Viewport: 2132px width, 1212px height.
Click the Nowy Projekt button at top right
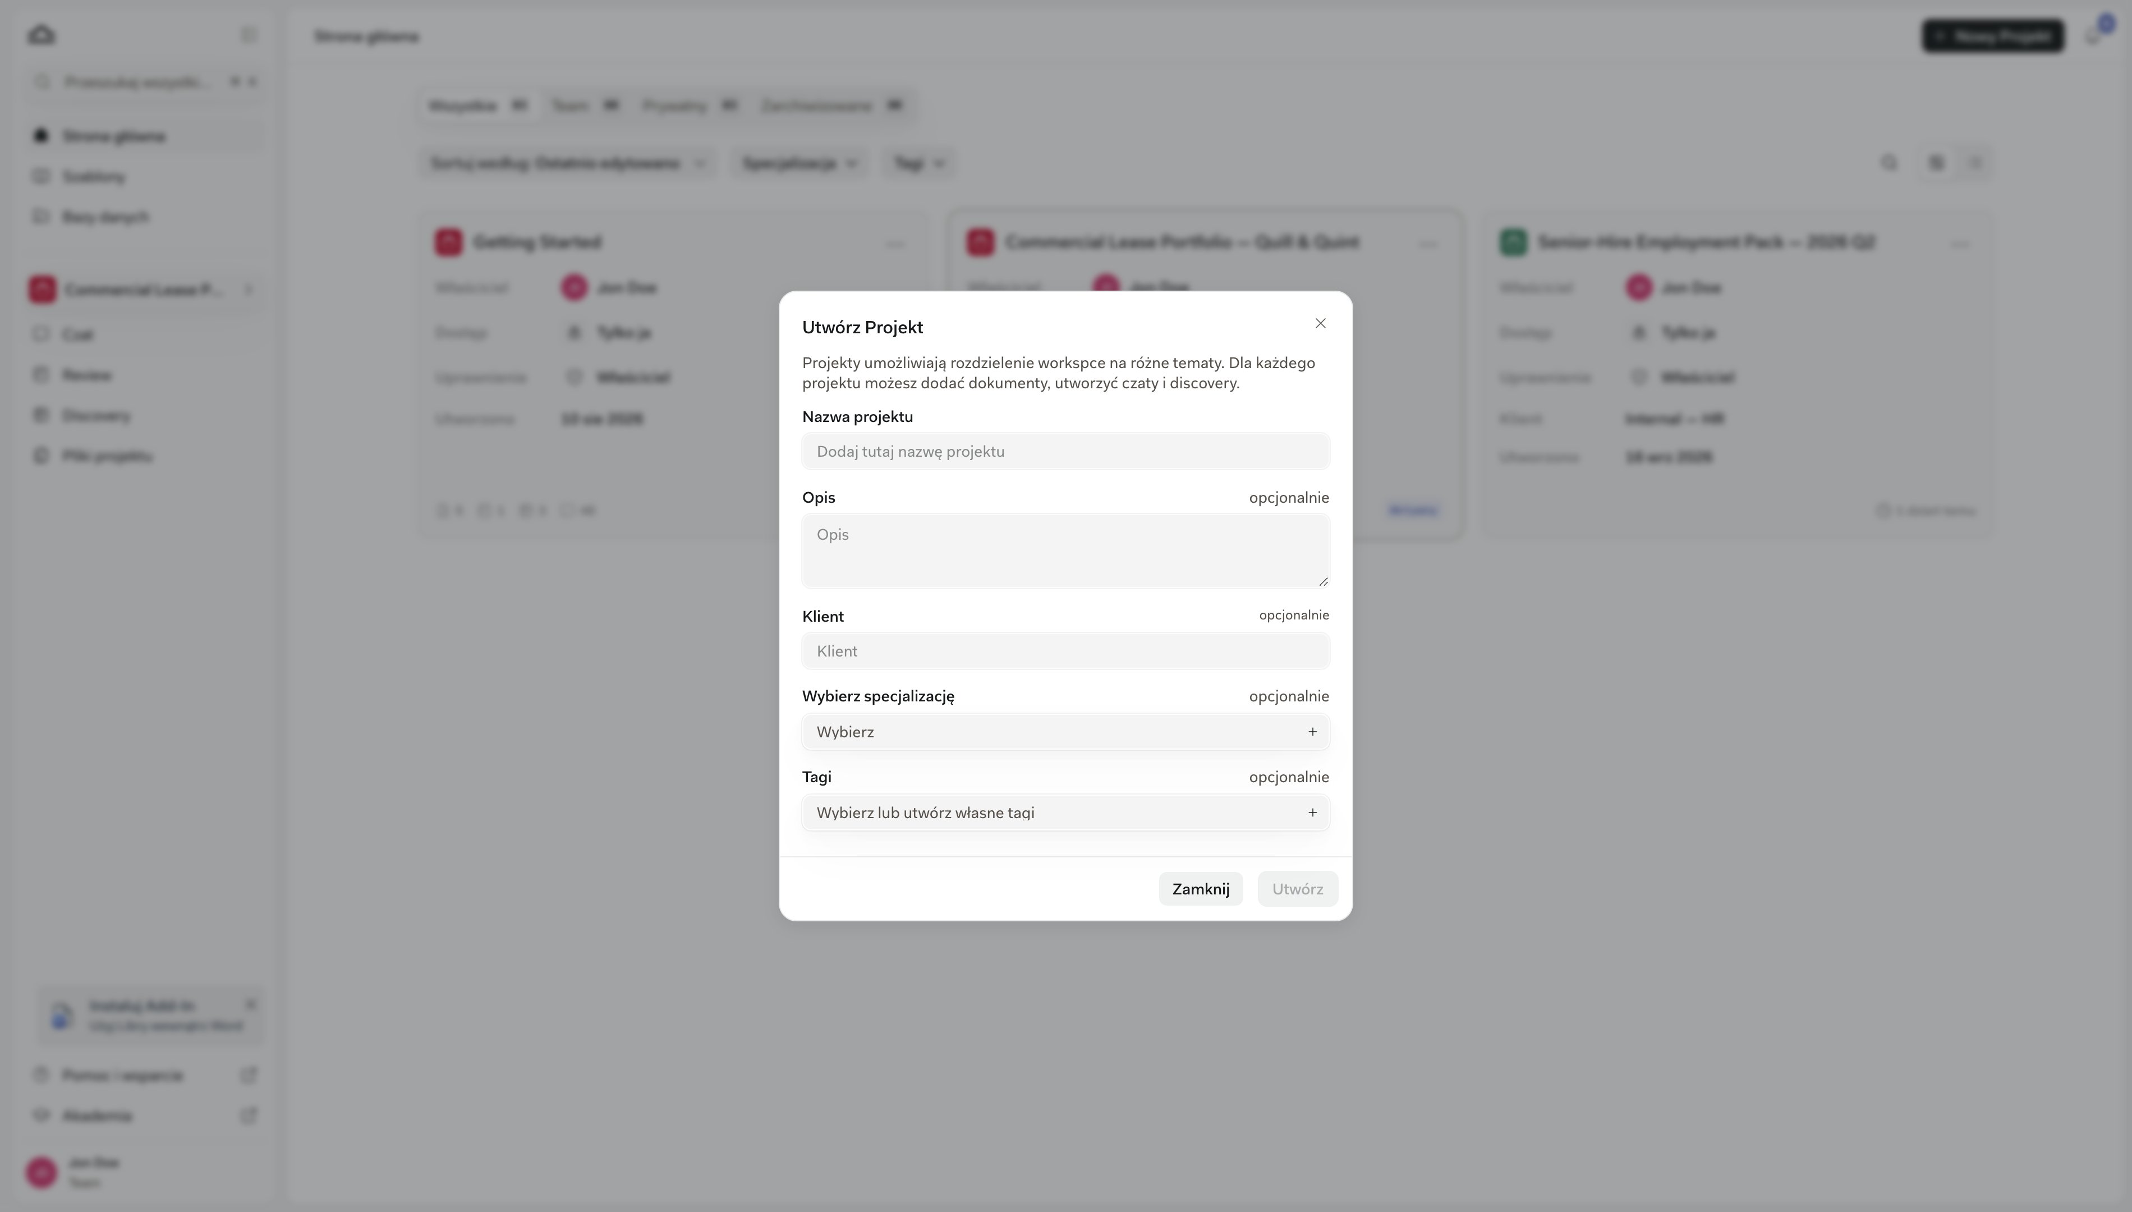[1993, 36]
